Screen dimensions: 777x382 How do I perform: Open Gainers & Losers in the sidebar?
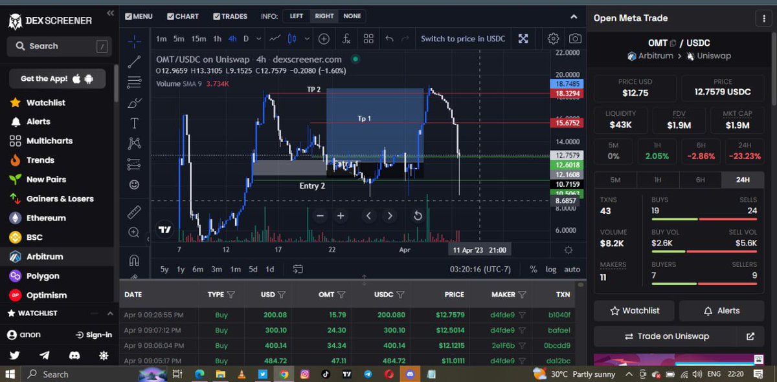pos(60,198)
